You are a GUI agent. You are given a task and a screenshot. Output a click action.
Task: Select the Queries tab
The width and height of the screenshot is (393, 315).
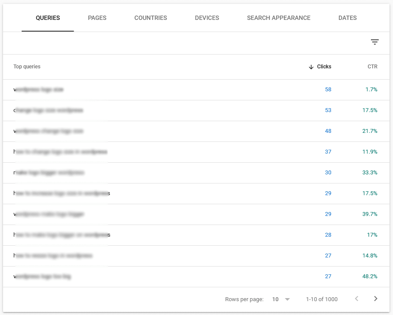[48, 18]
